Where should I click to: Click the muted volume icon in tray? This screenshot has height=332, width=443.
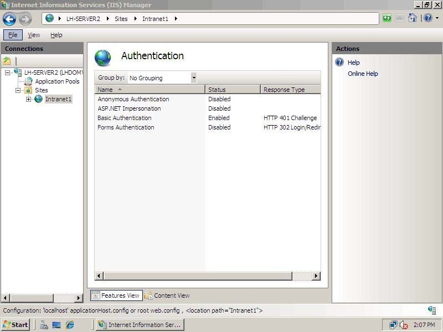[404, 325]
